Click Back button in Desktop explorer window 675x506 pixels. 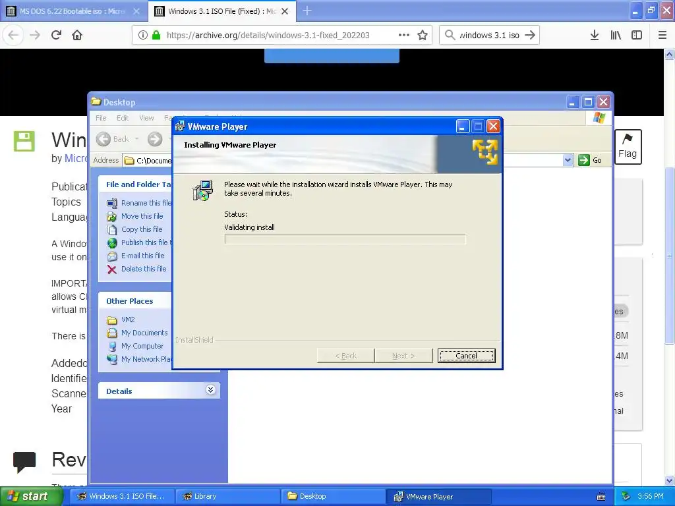click(x=113, y=139)
